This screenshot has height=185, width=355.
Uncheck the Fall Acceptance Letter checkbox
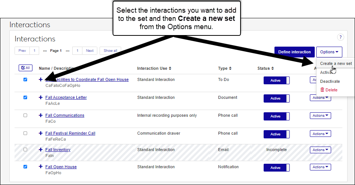click(25, 97)
